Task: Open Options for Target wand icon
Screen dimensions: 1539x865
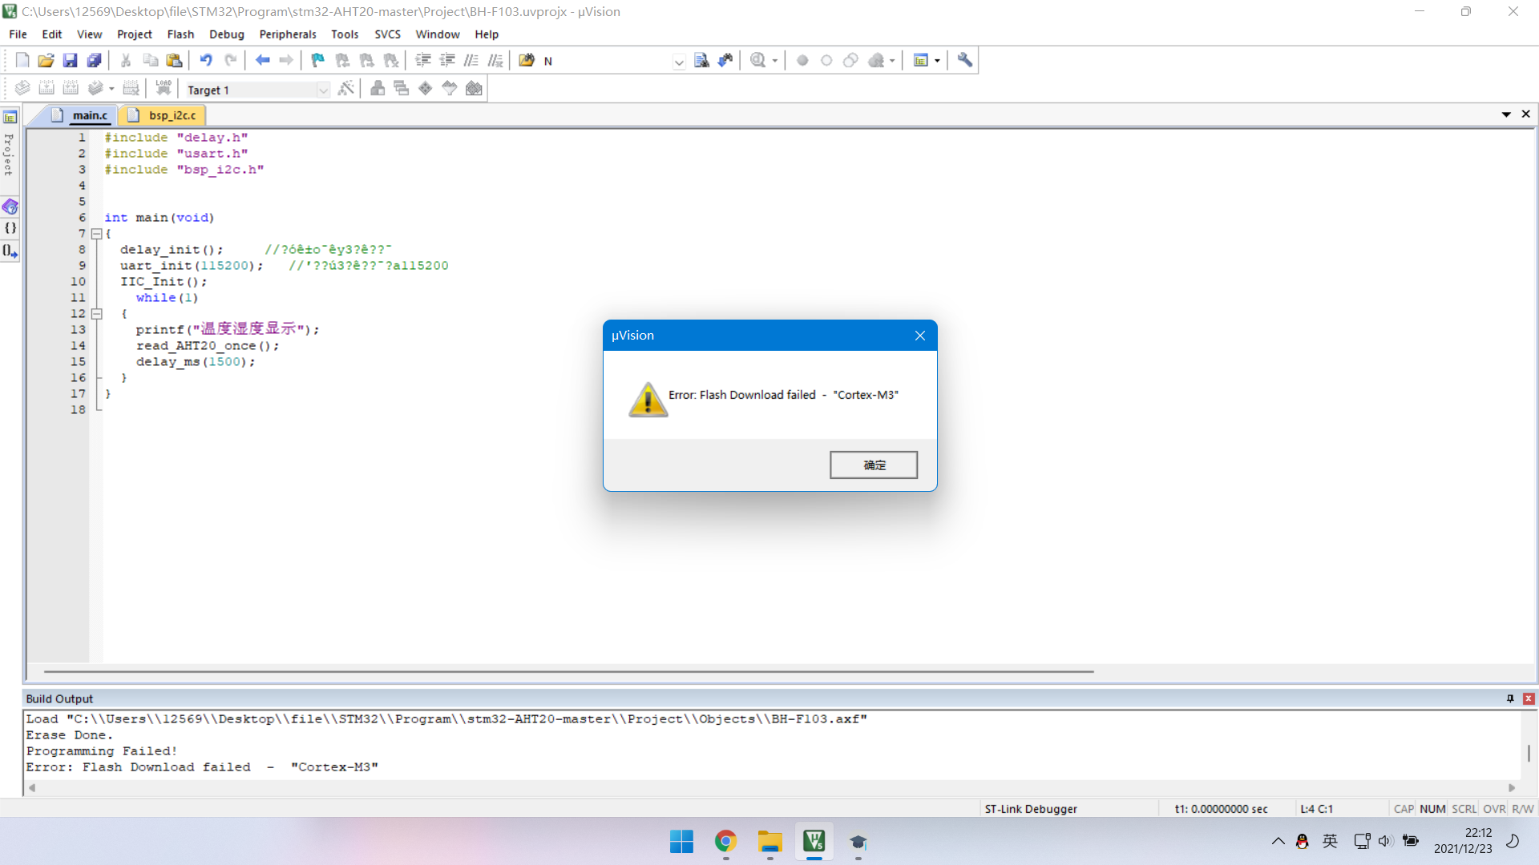Action: [346, 89]
